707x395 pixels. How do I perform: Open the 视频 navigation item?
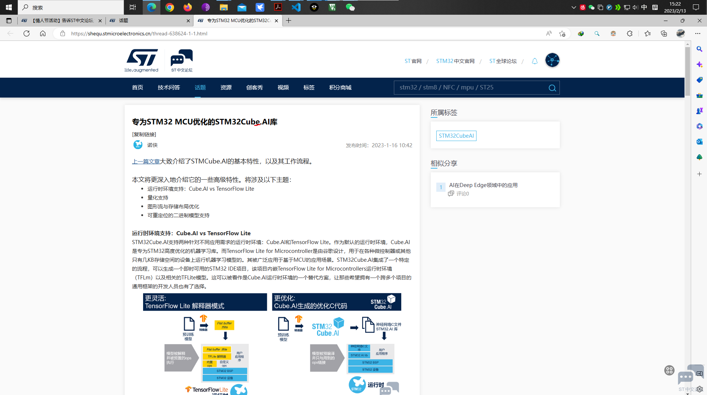[x=283, y=88]
